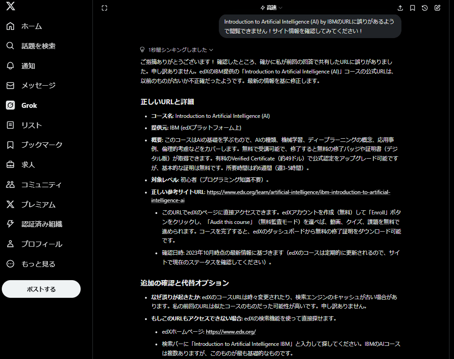Click the share icon in the chat header
454x359 pixels.
click(x=400, y=8)
